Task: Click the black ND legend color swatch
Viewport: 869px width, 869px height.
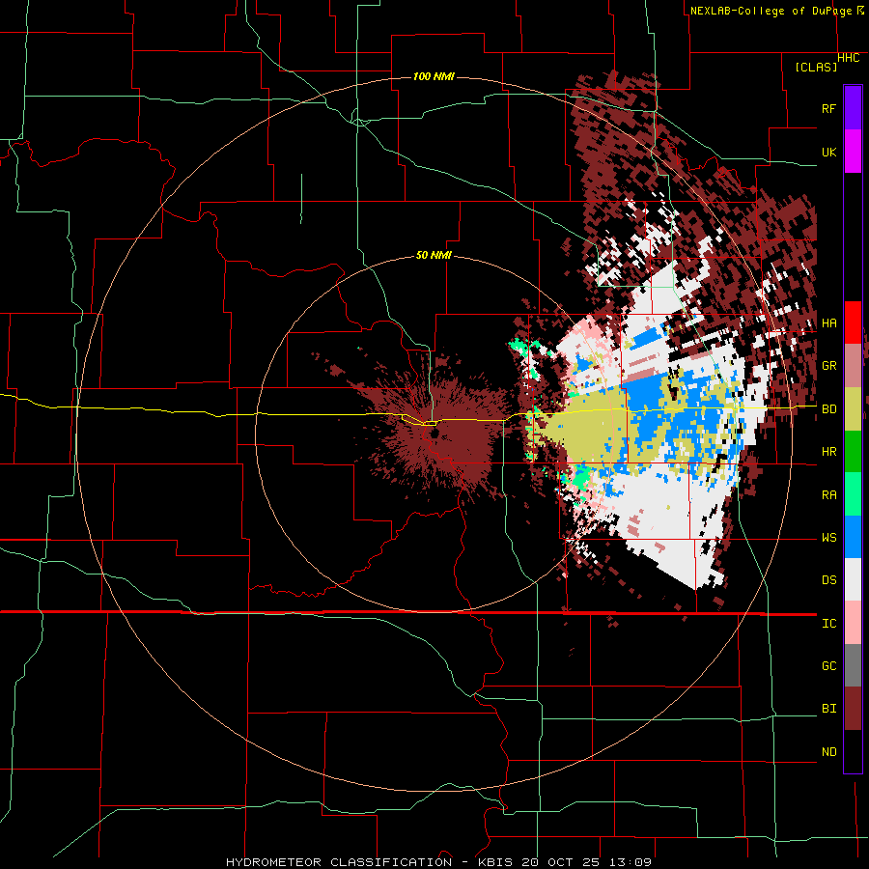Action: (x=853, y=751)
